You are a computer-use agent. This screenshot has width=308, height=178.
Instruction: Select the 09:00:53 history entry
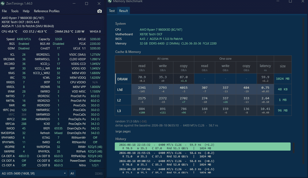[202, 163]
